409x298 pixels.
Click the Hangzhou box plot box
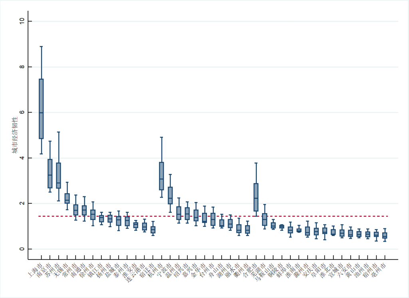pyautogui.click(x=161, y=176)
